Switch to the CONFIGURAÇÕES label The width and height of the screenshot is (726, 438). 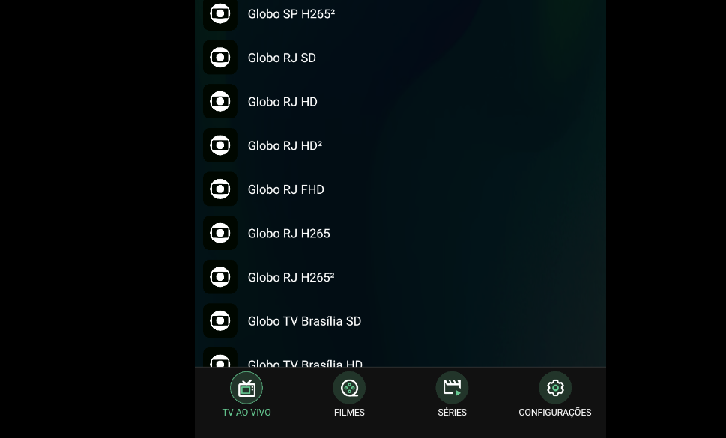[x=555, y=412]
